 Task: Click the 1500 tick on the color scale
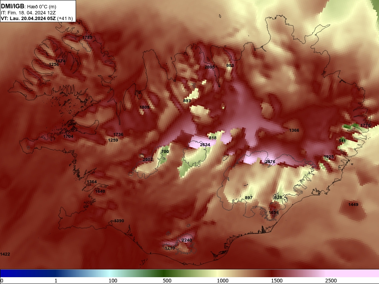click(277, 281)
